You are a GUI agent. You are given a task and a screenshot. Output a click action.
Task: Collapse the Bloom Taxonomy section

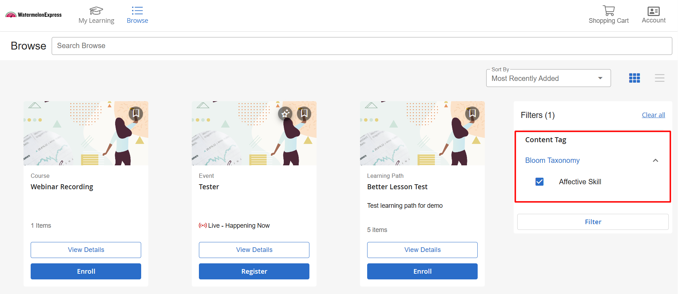click(655, 160)
